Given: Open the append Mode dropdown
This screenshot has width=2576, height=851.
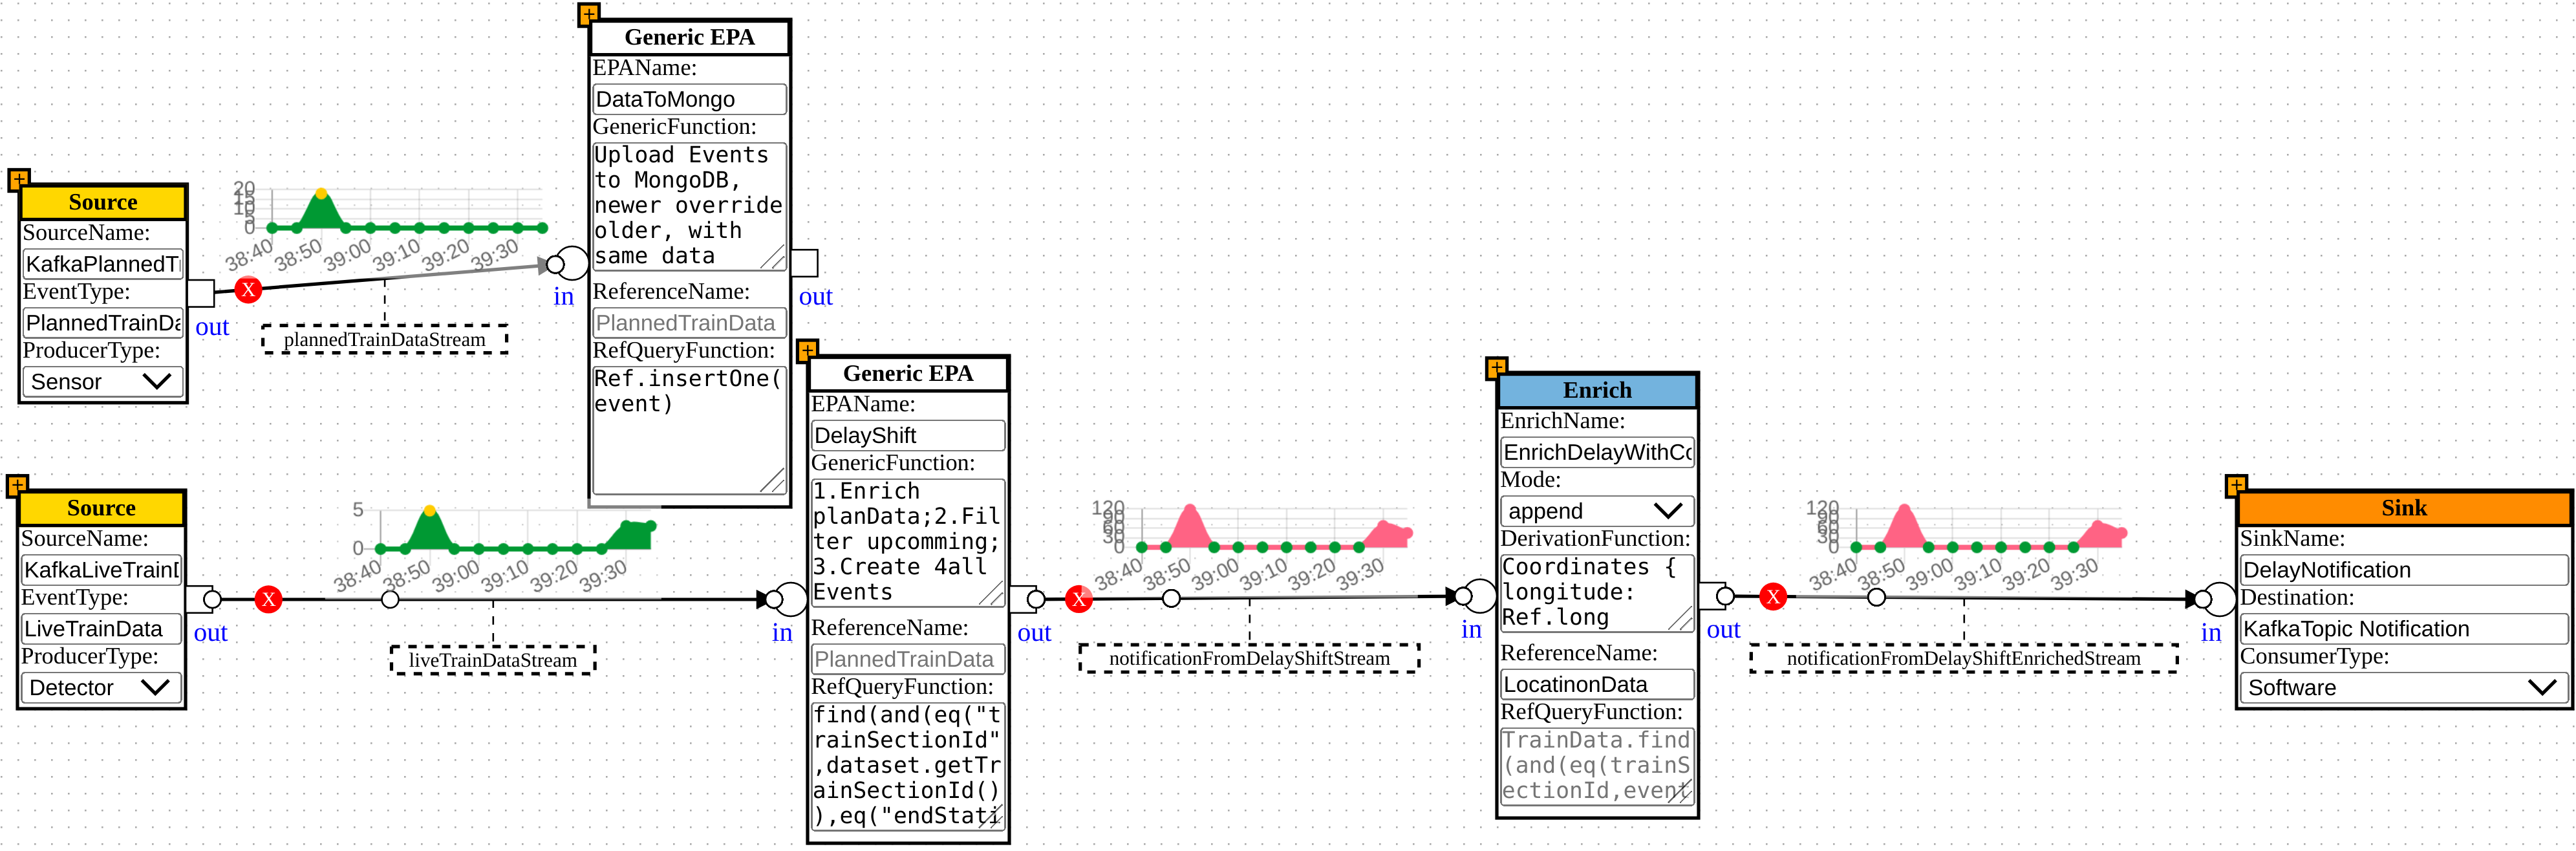Looking at the screenshot, I should coord(1596,511).
